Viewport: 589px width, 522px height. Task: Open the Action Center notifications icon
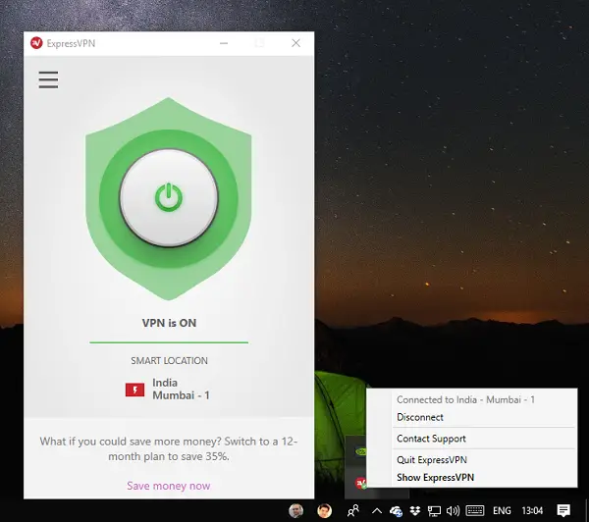[563, 511]
